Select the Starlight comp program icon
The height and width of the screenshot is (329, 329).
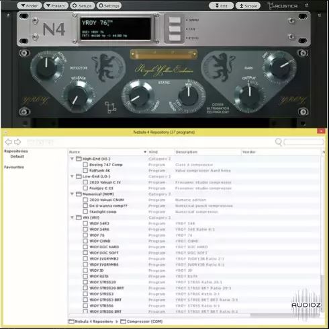[85, 212]
